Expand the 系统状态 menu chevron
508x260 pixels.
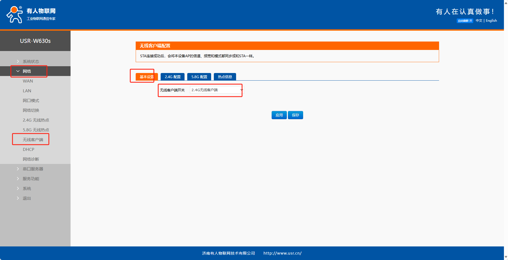pos(18,61)
